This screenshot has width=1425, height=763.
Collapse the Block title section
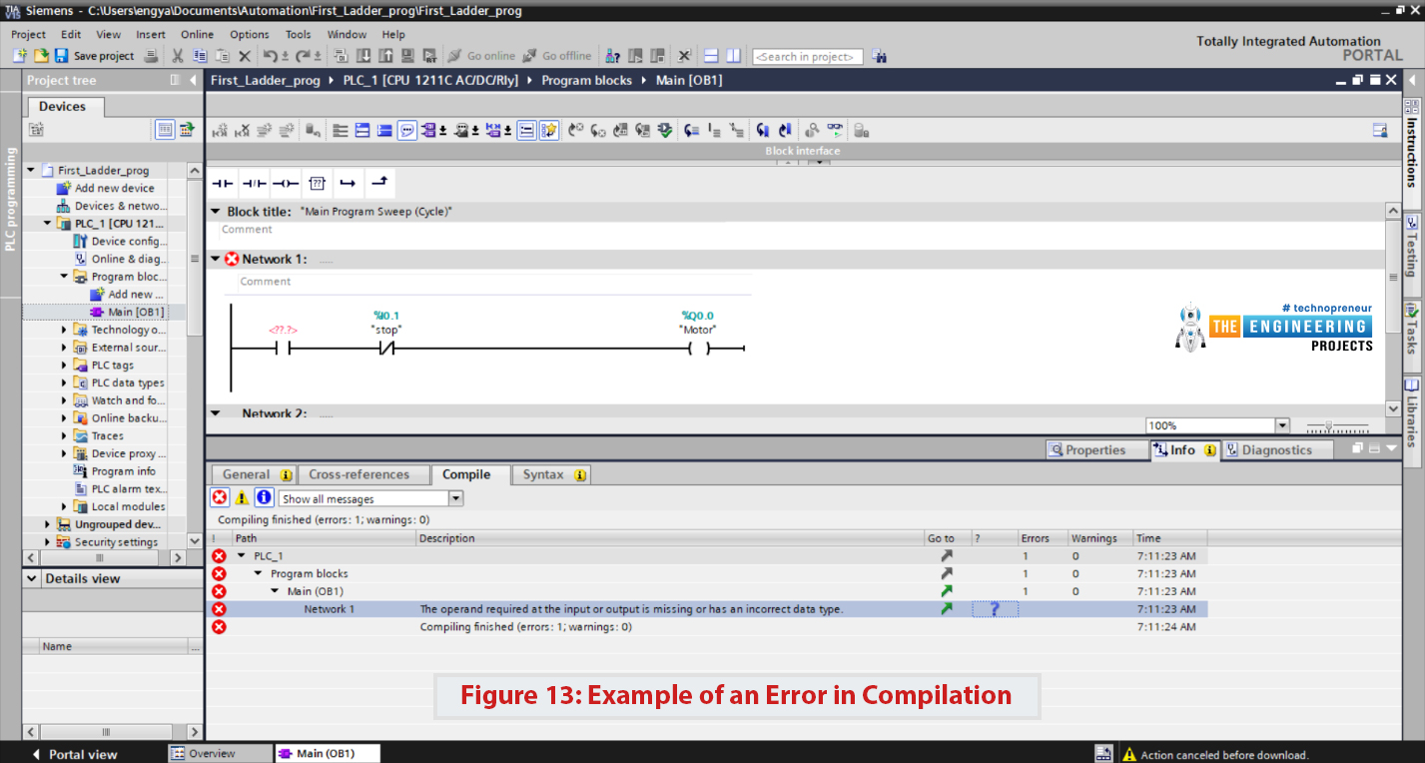point(215,212)
